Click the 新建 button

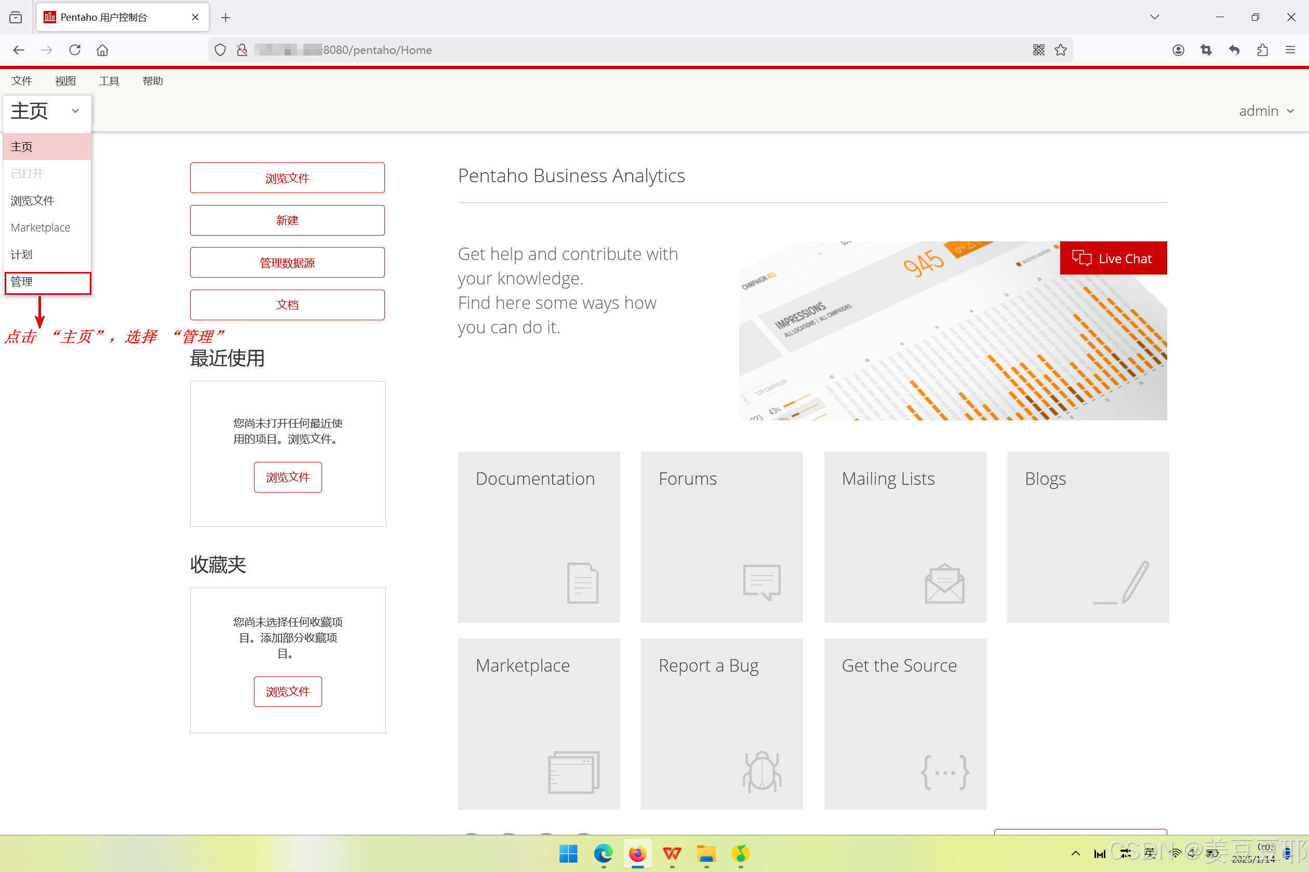point(287,220)
